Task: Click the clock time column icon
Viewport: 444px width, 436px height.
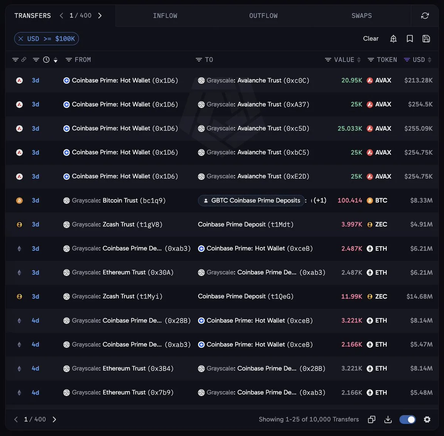Action: (46, 60)
